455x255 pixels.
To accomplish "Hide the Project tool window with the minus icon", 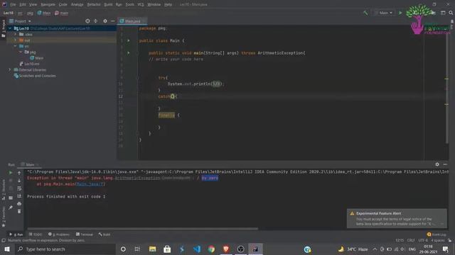I will (x=112, y=21).
